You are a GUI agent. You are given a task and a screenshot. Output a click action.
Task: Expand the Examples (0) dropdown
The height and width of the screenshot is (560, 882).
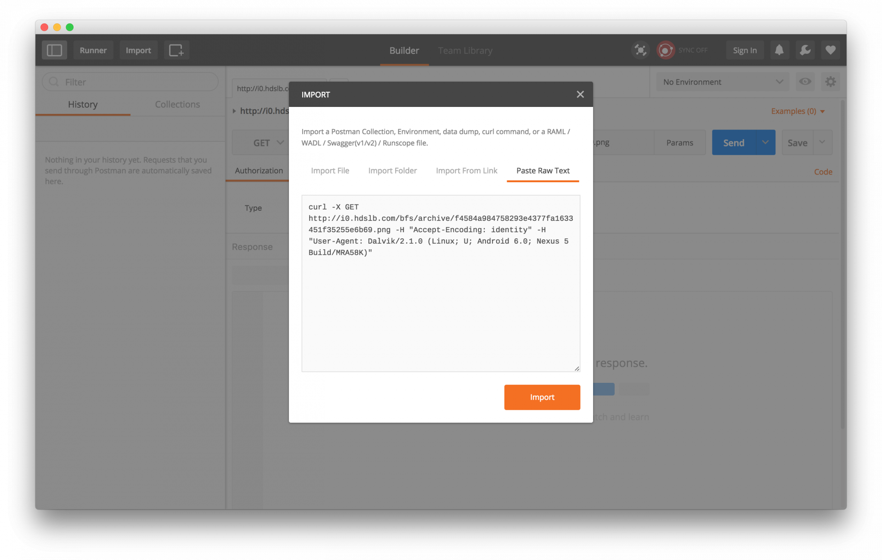click(x=798, y=111)
